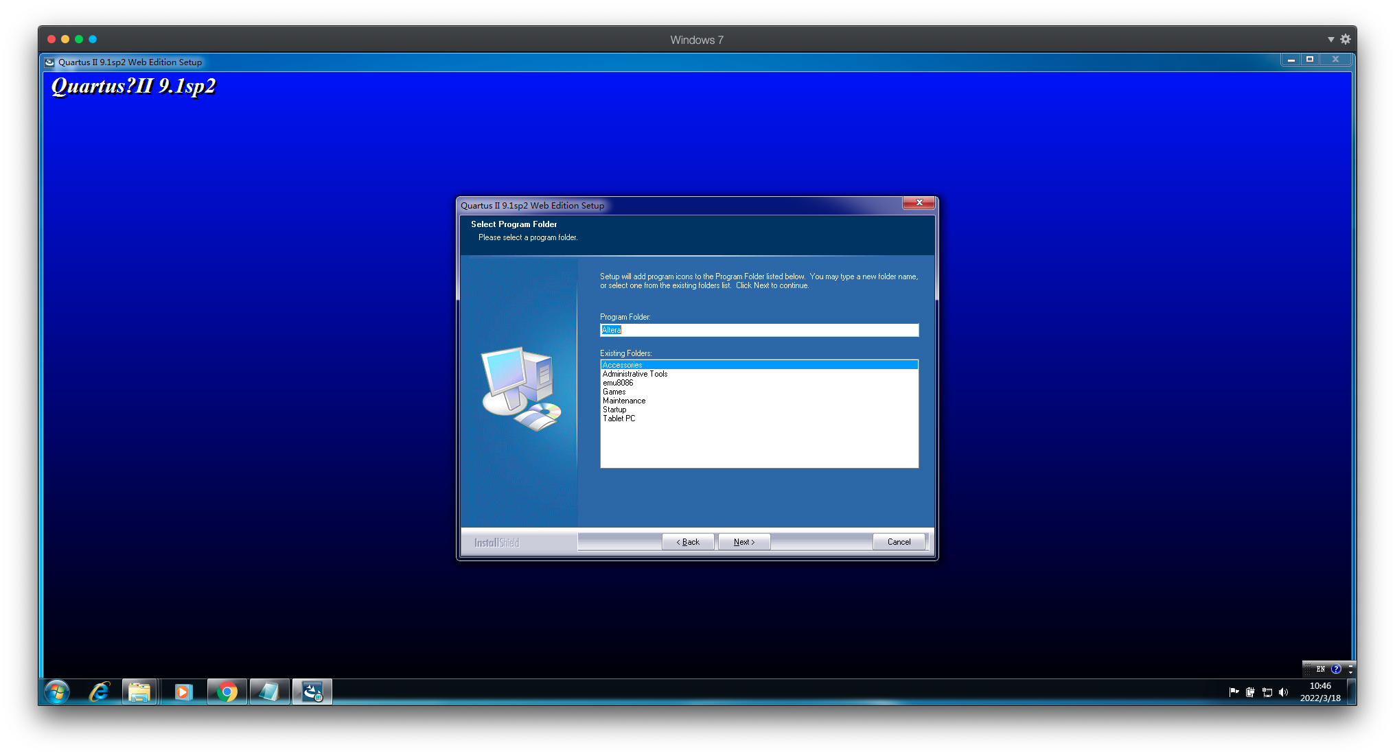Go back with the Back button
This screenshot has height=756, width=1395.
[688, 542]
